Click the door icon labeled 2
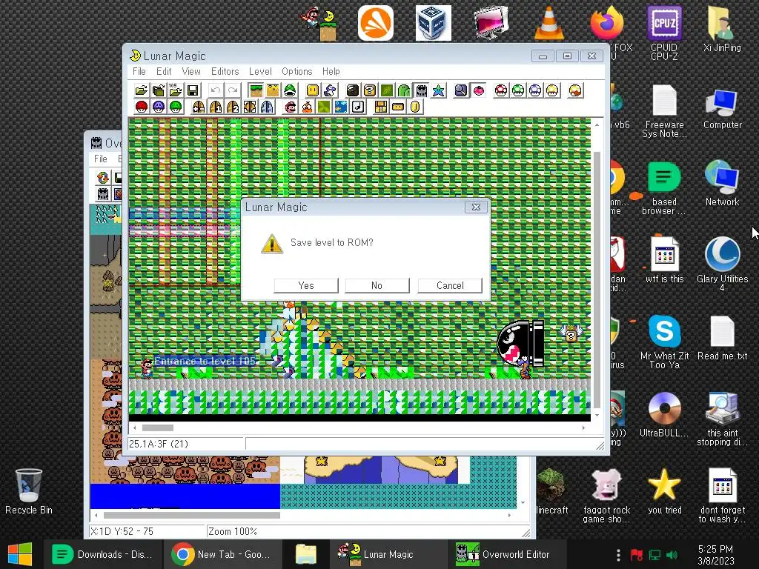Image resolution: width=759 pixels, height=569 pixels. [233, 107]
